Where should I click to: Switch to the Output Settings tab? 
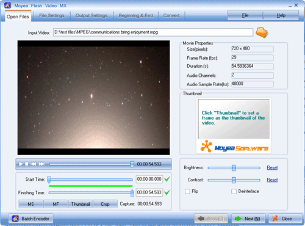pyautogui.click(x=91, y=16)
